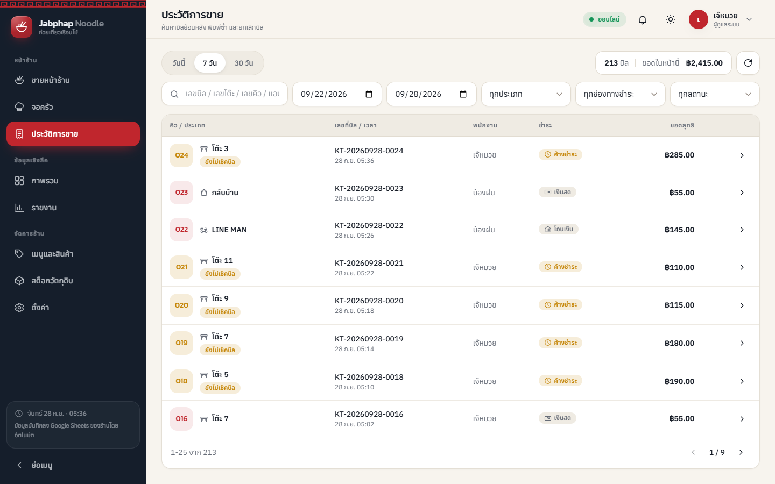Open the notifications bell

click(643, 19)
